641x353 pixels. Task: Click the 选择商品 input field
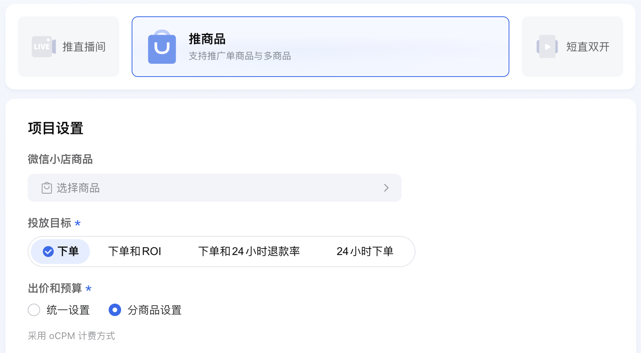214,188
